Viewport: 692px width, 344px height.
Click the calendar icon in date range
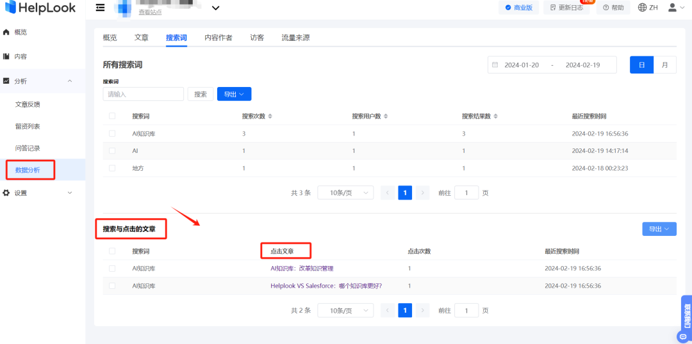click(x=495, y=65)
